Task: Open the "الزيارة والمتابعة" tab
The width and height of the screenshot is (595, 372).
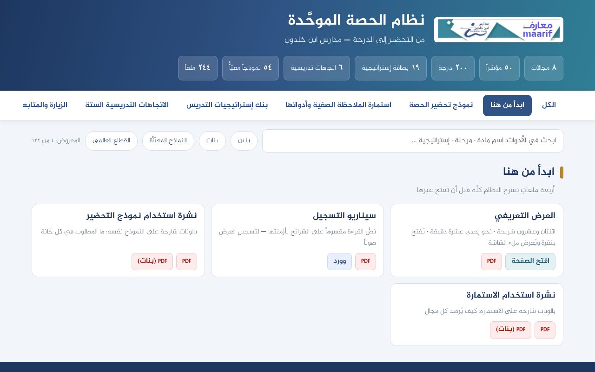Action: (x=45, y=105)
